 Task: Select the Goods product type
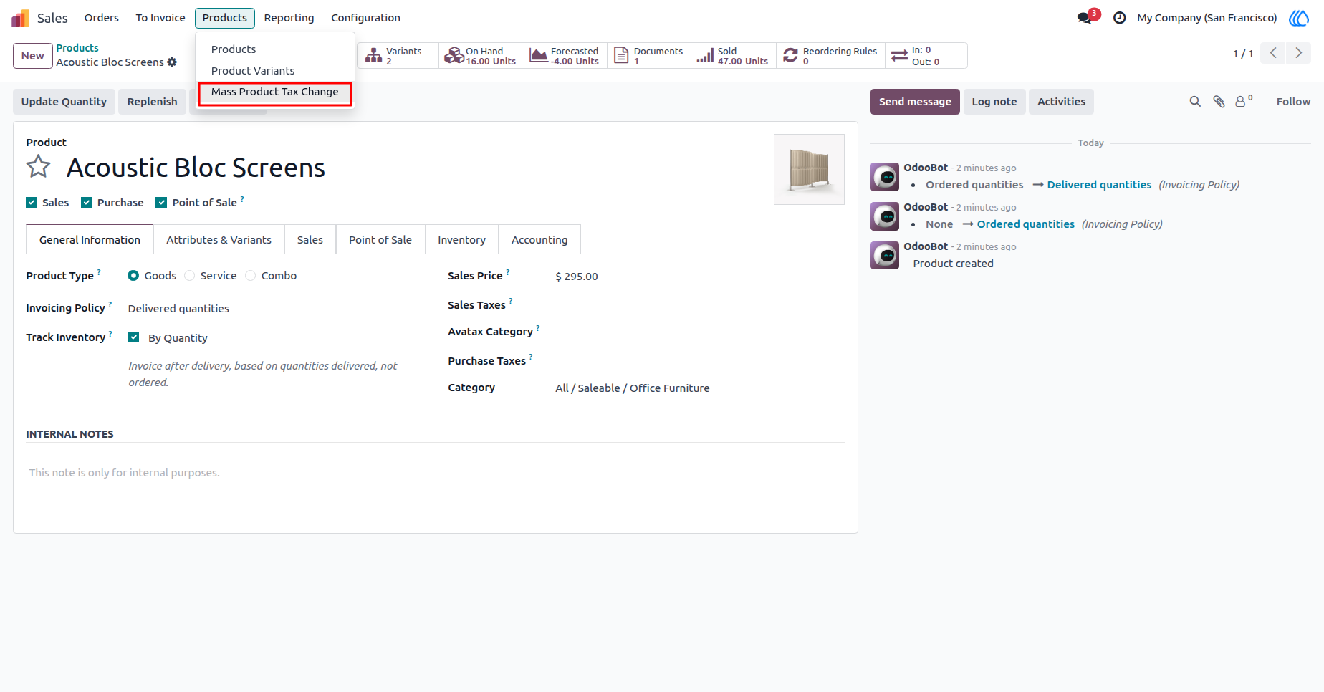coord(133,276)
